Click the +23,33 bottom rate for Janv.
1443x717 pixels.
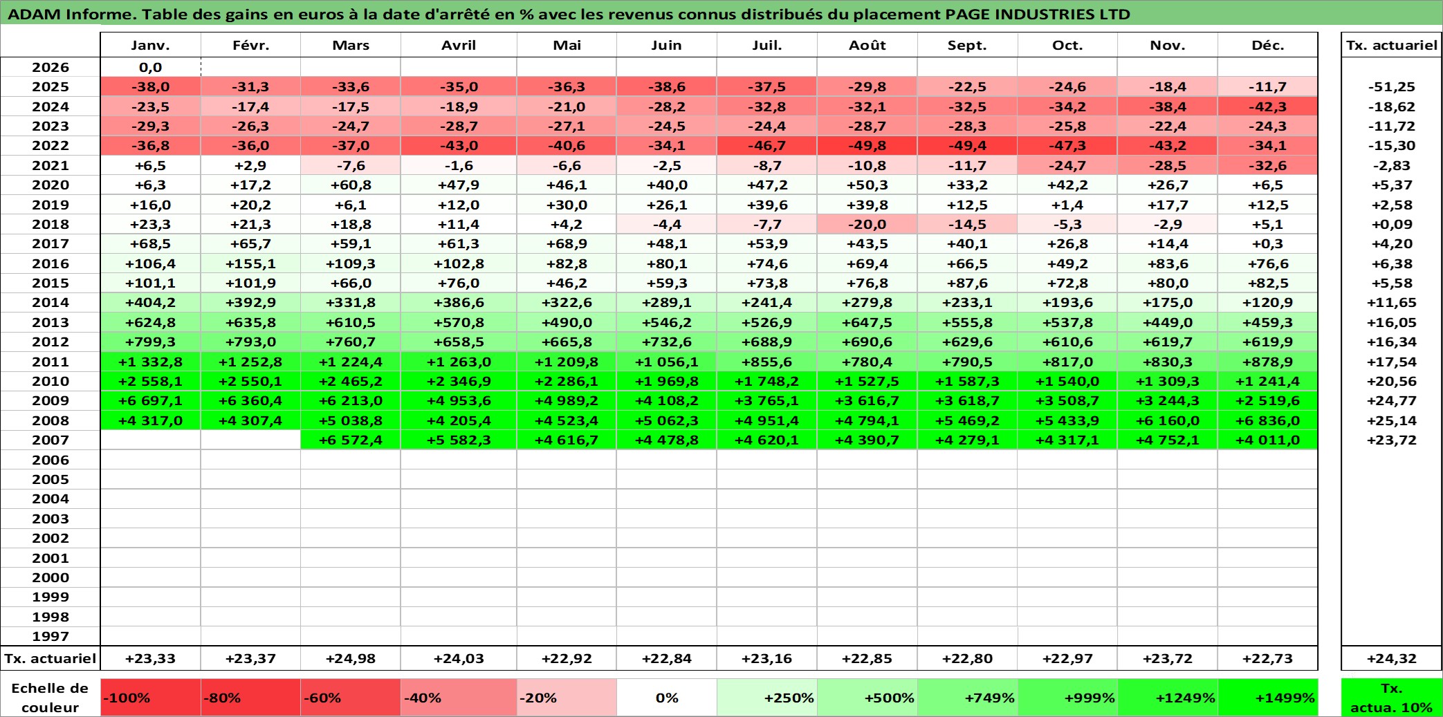150,658
